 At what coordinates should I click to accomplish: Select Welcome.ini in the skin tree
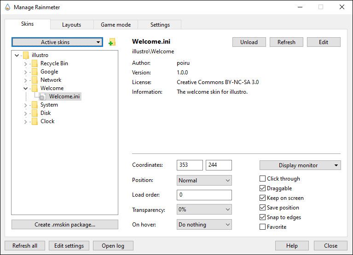click(64, 96)
